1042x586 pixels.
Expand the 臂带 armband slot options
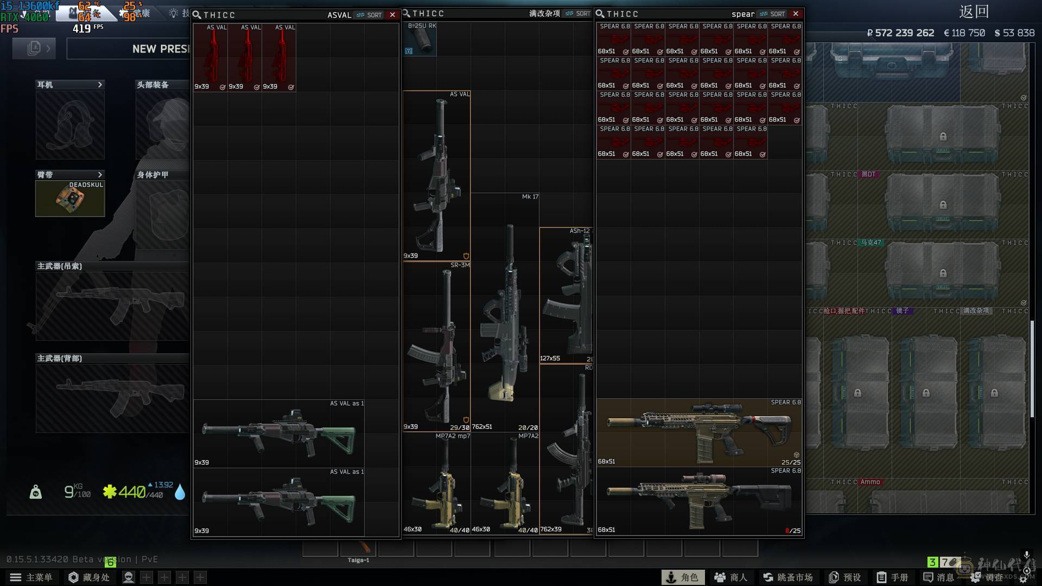(x=100, y=175)
